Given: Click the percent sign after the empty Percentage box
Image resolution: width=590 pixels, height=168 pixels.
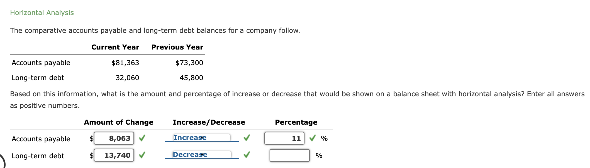Looking at the screenshot, I should tap(318, 156).
